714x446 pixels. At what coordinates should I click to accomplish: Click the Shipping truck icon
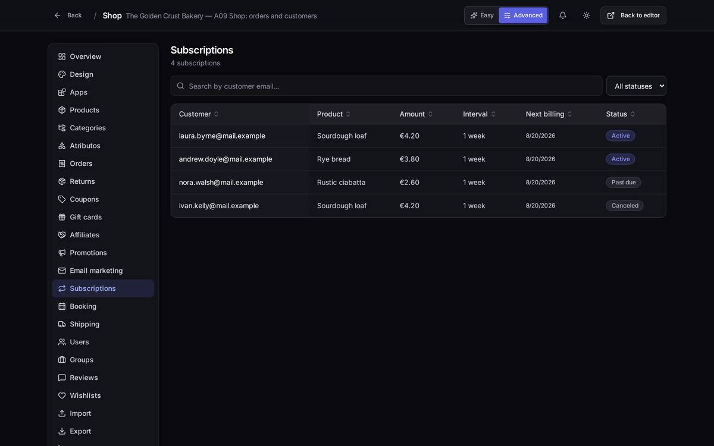[62, 324]
